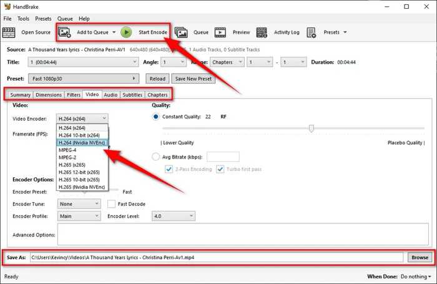This screenshot has height=284, width=437.
Task: Open the Activity Log icon
Action: [262, 32]
